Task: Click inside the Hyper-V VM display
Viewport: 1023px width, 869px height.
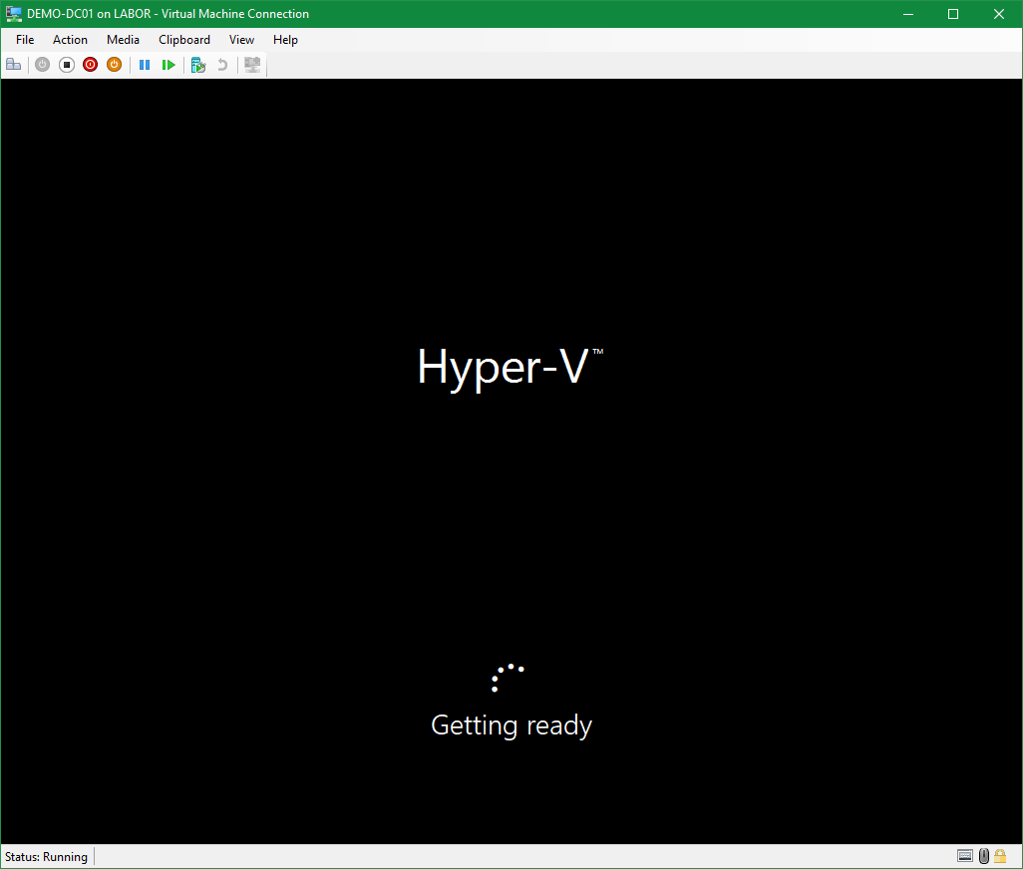Action: [511, 498]
